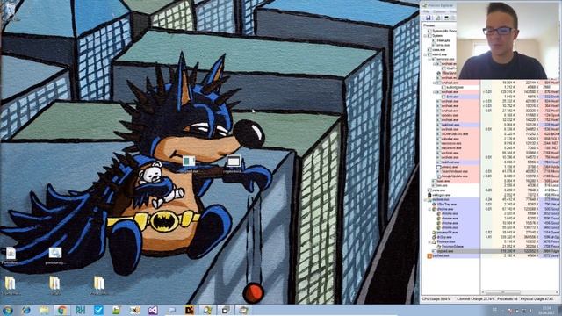Select the orange jusched.exe Java icon
562x316 pixels.
click(429, 255)
